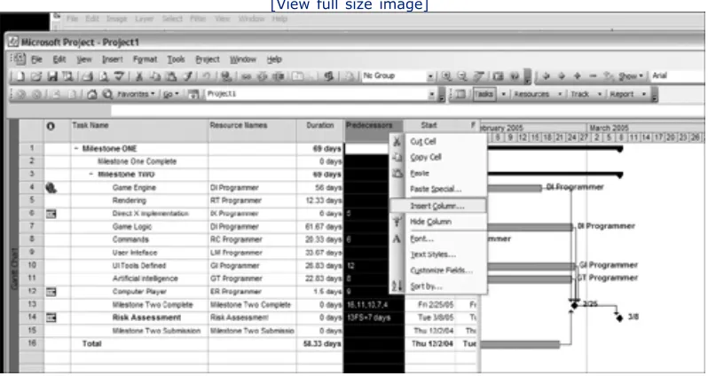
Task: Open the No Group dropdown
Action: point(431,76)
